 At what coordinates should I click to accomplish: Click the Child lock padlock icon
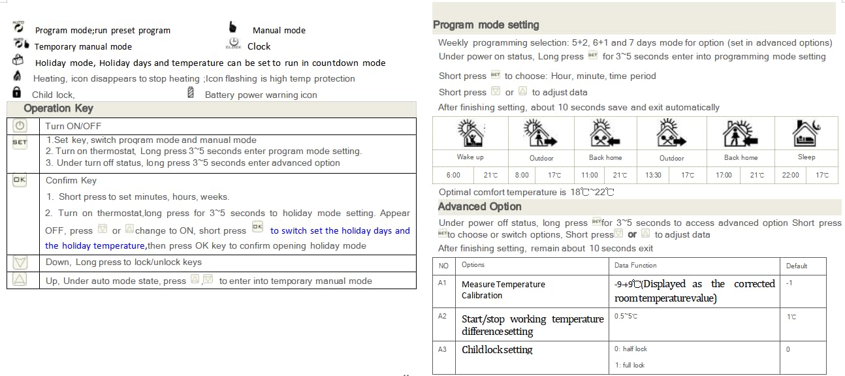pos(17,92)
